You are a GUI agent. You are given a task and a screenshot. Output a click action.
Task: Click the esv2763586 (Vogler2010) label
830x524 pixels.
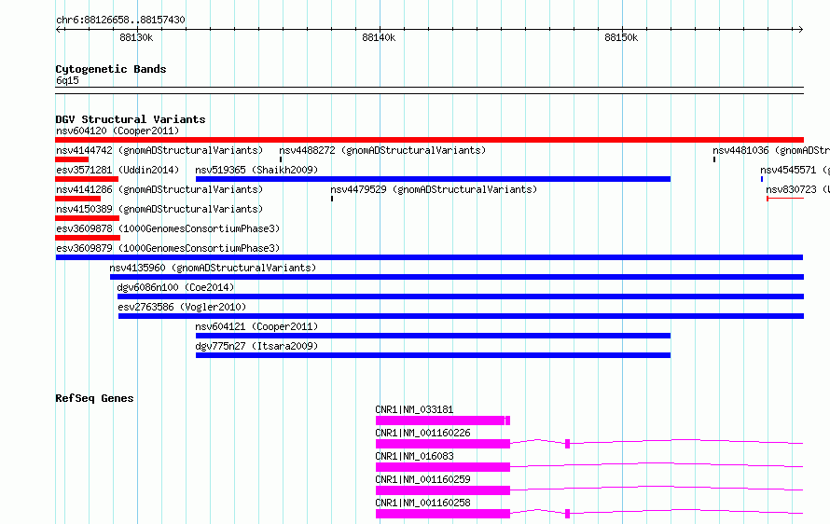point(182,307)
